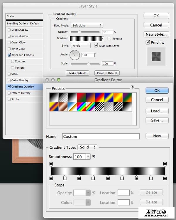The image size is (176, 220).
Task: Select the red-to-green gradient preset
Action: click(x=82, y=97)
